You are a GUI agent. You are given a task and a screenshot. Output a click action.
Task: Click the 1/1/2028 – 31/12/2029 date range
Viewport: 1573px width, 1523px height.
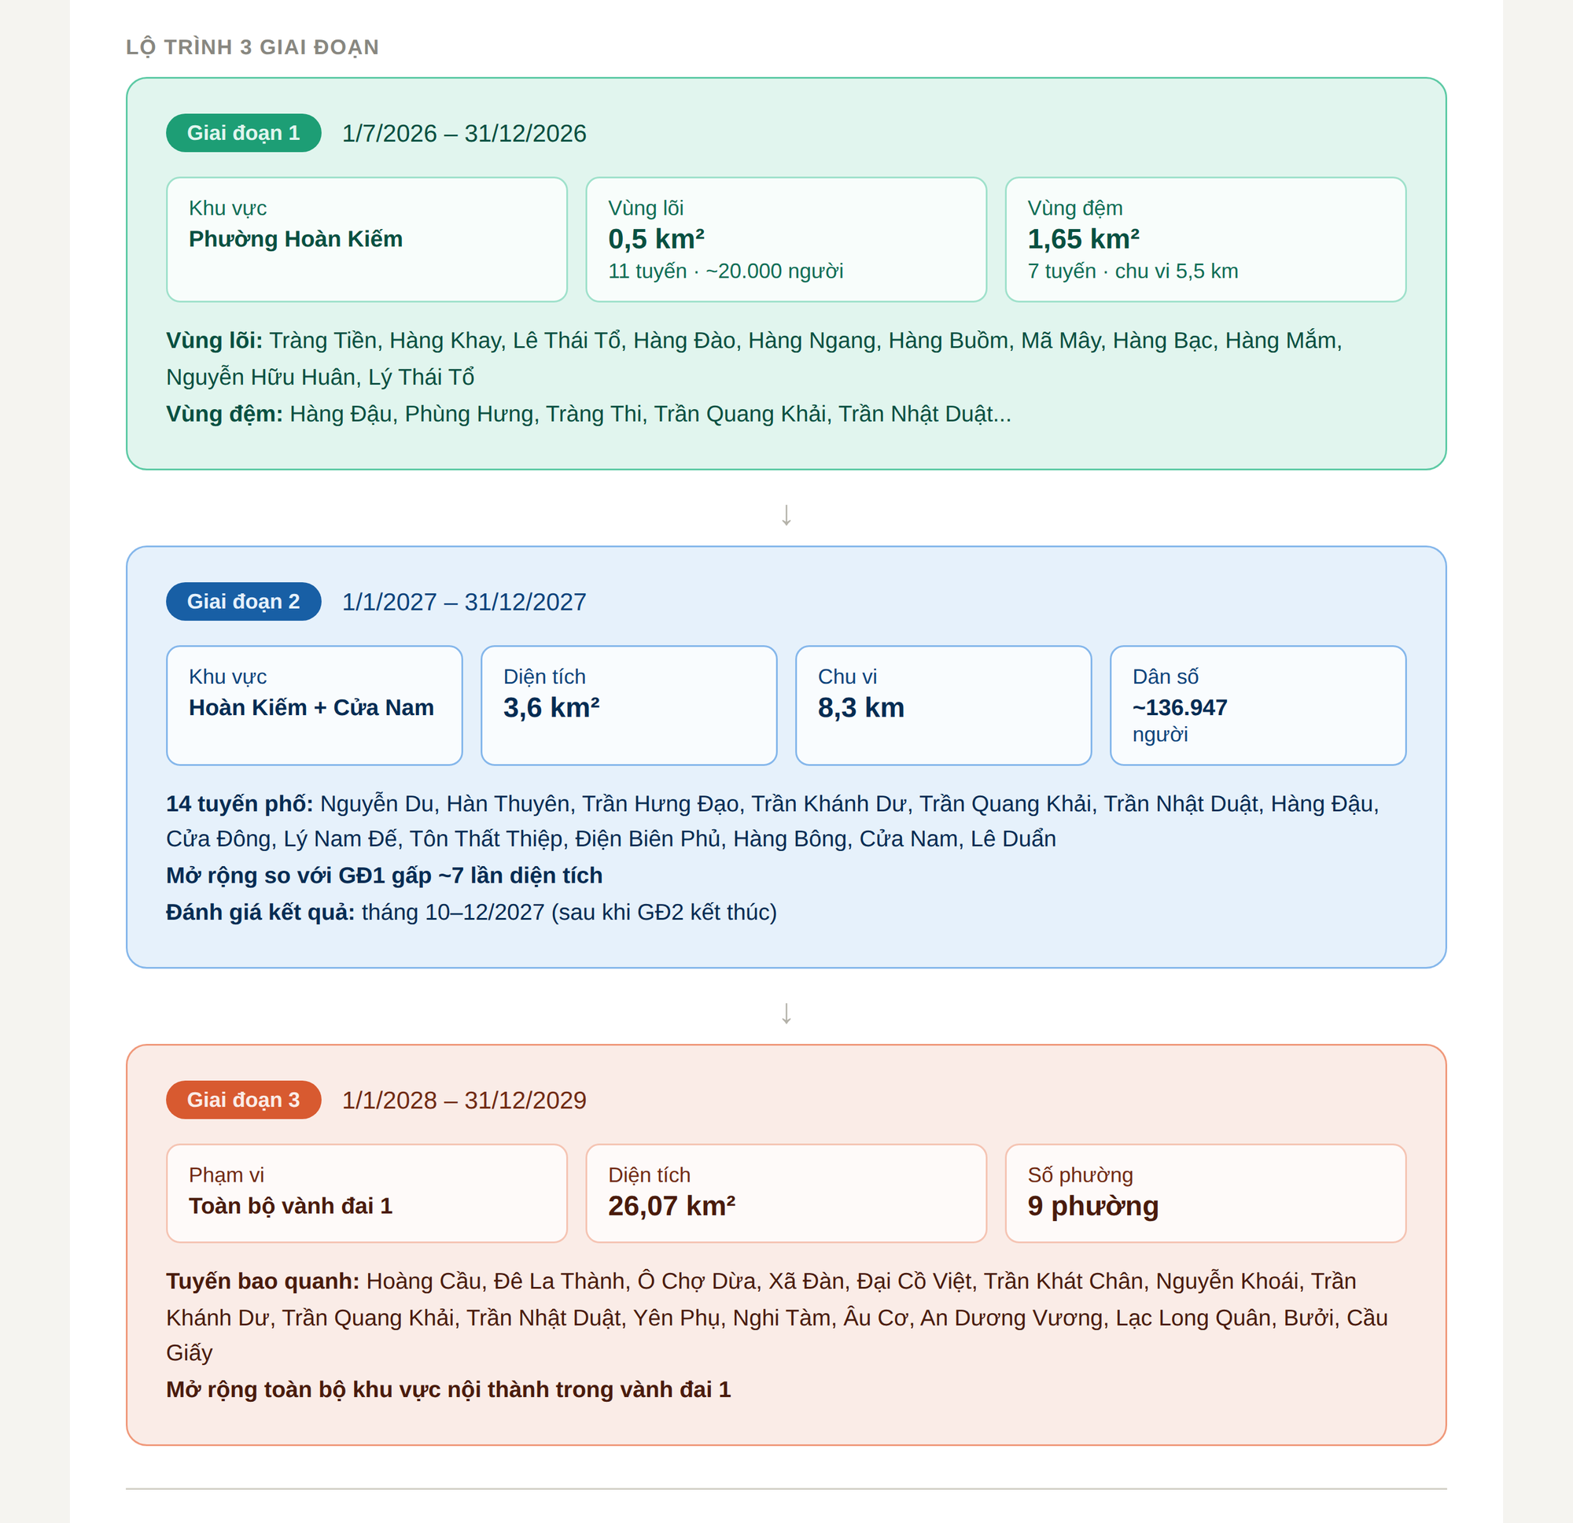click(464, 1100)
